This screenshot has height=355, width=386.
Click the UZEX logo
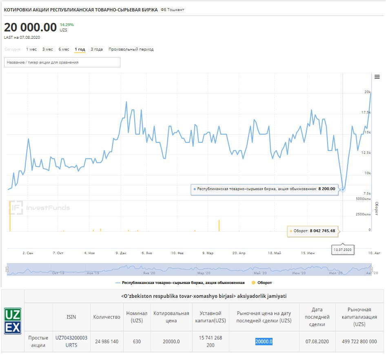coord(13,321)
